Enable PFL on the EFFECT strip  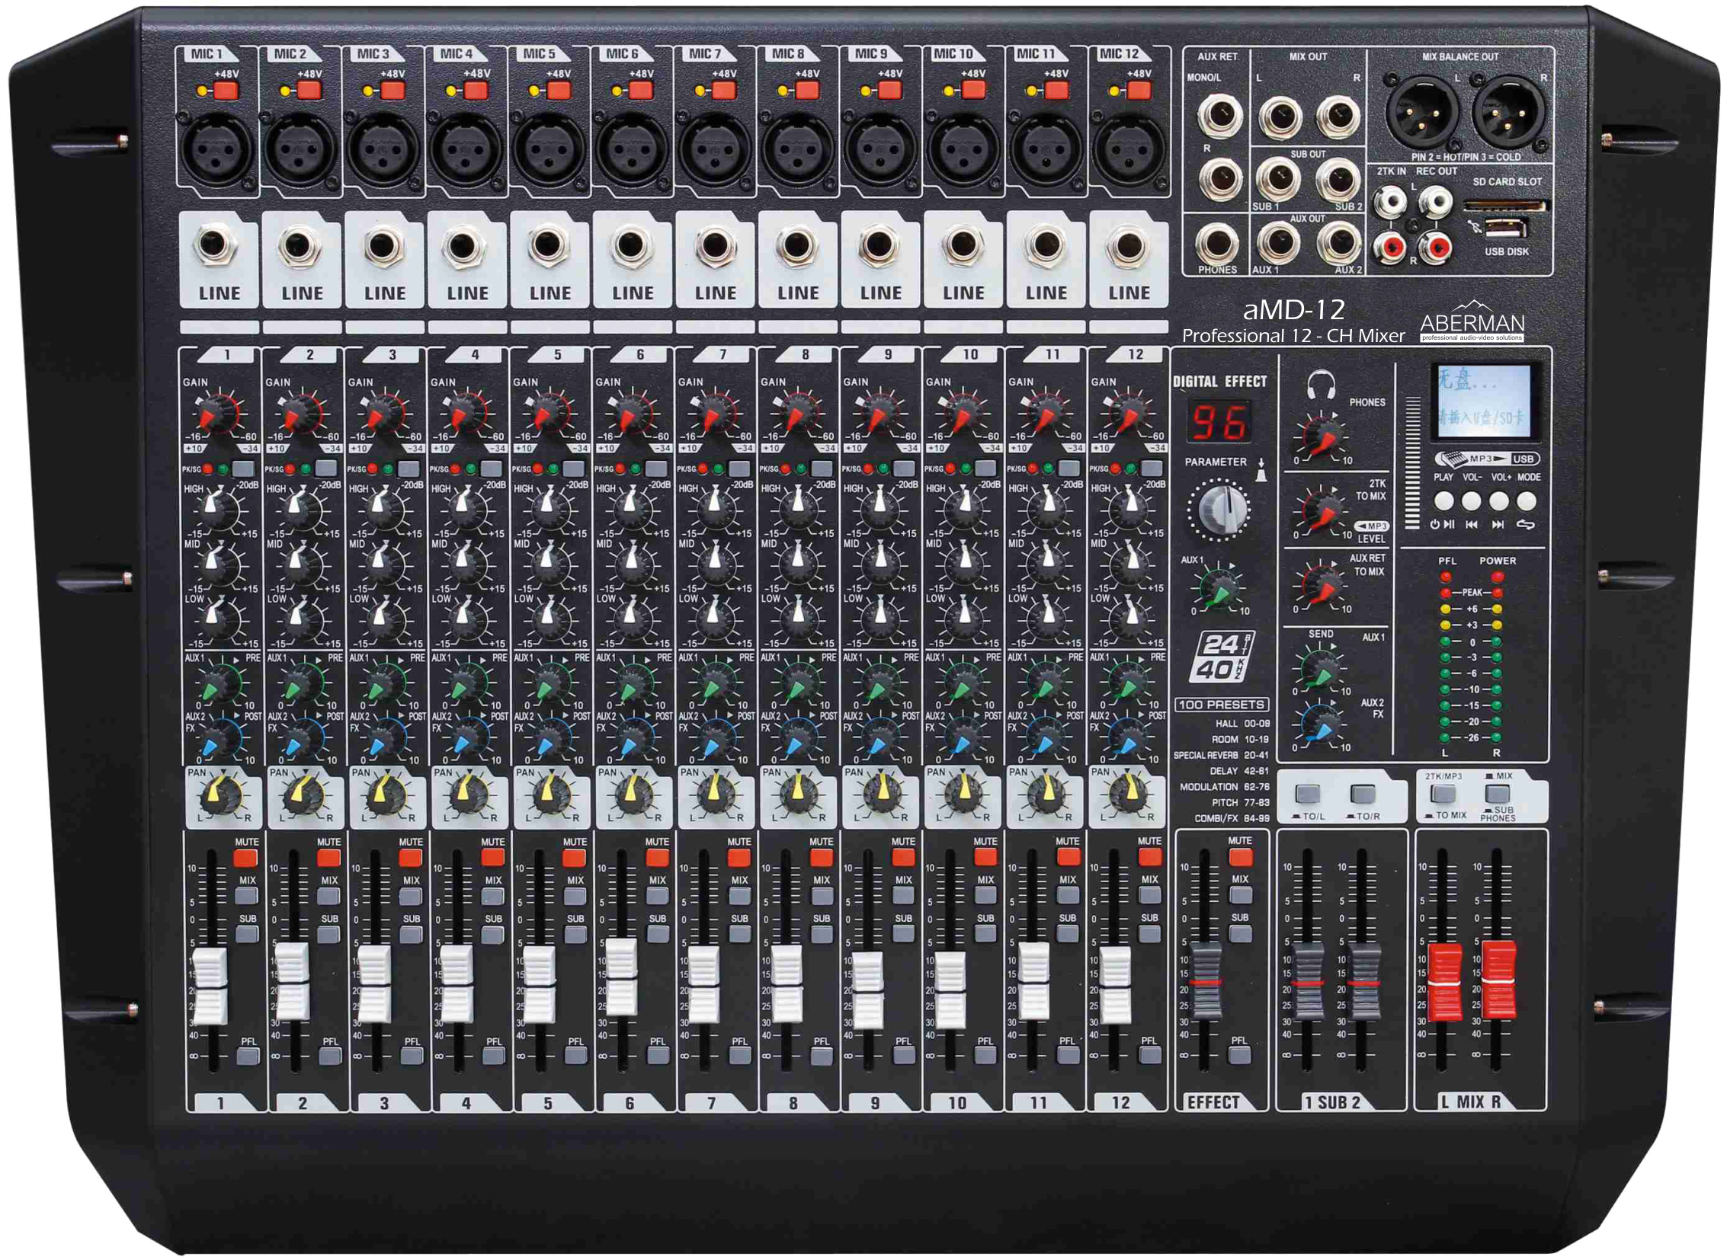click(1239, 1056)
